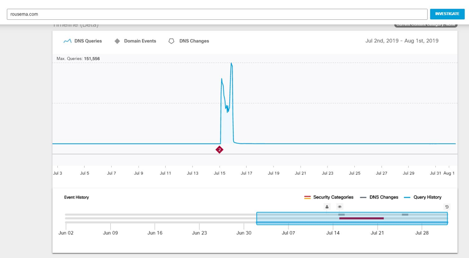Click the red diamond event marker on Jul 15
The height and width of the screenshot is (258, 469).
pyautogui.click(x=220, y=150)
